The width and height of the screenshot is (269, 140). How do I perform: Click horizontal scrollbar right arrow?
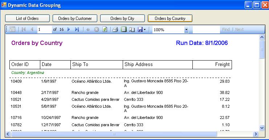pos(256,134)
